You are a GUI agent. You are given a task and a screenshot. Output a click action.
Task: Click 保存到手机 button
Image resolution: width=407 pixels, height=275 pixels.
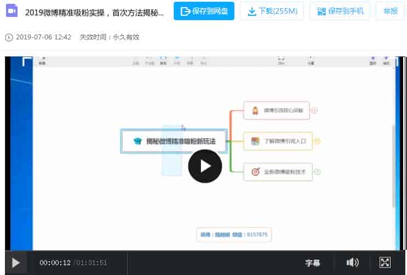pos(340,11)
